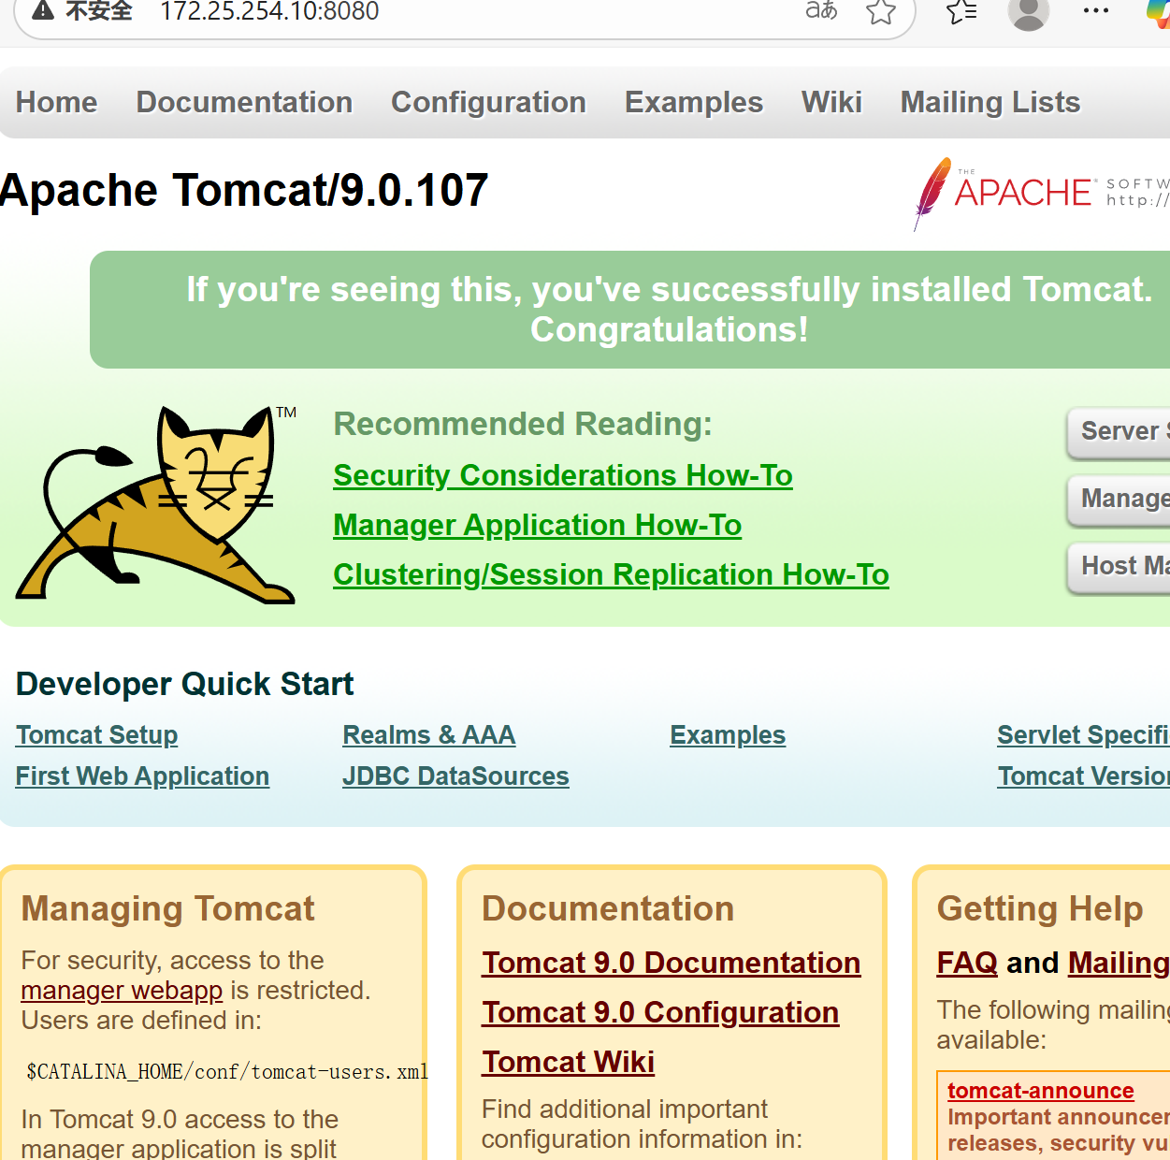This screenshot has width=1170, height=1160.
Task: Click the Host Manager button
Action: click(1119, 566)
